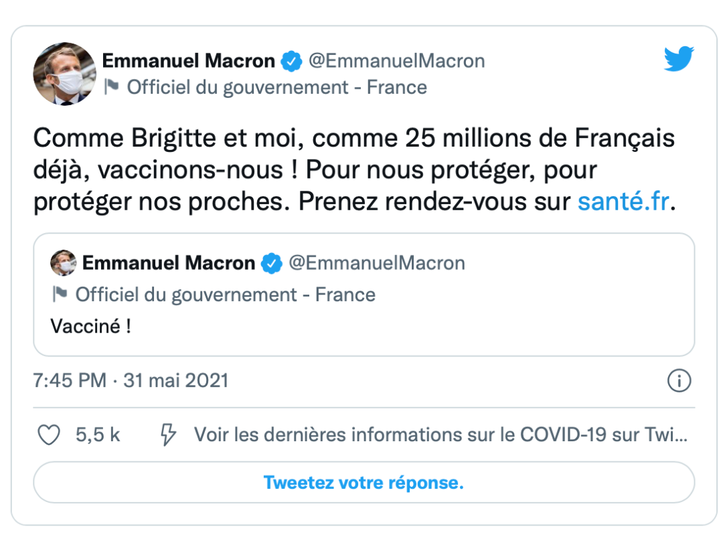Open the 7:45 PM · 31 mai 2021 timestamp
This screenshot has height=543, width=723.
[131, 381]
